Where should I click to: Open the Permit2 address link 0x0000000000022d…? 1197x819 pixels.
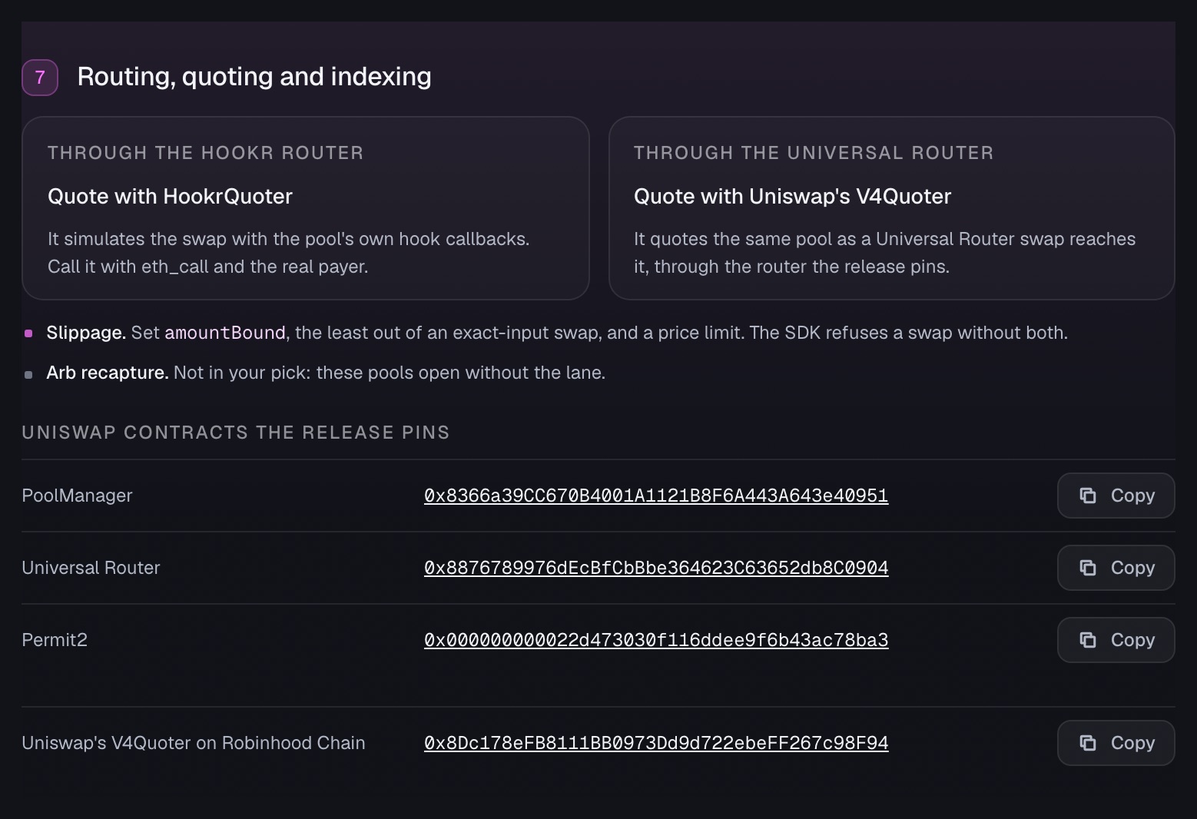pyautogui.click(x=656, y=640)
